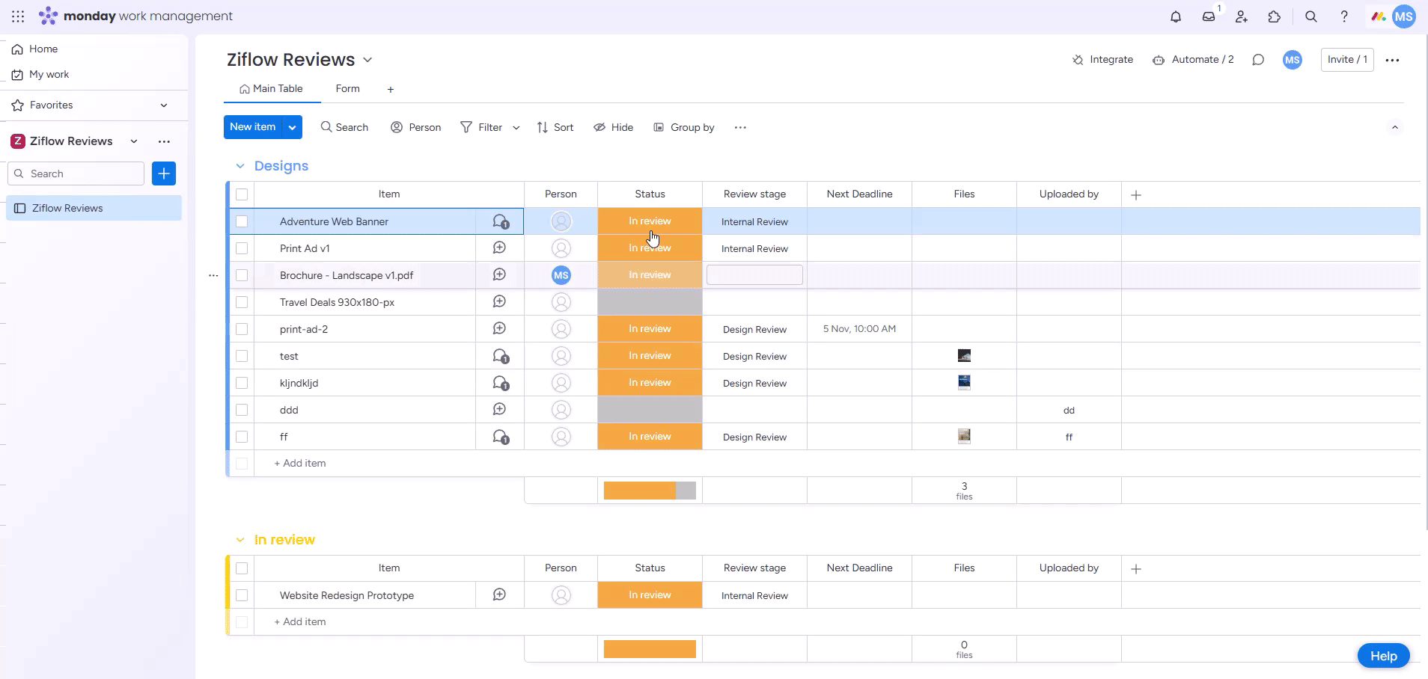Viewport: 1428px width, 679px height.
Task: Open Automate / 2 button
Action: click(x=1193, y=60)
